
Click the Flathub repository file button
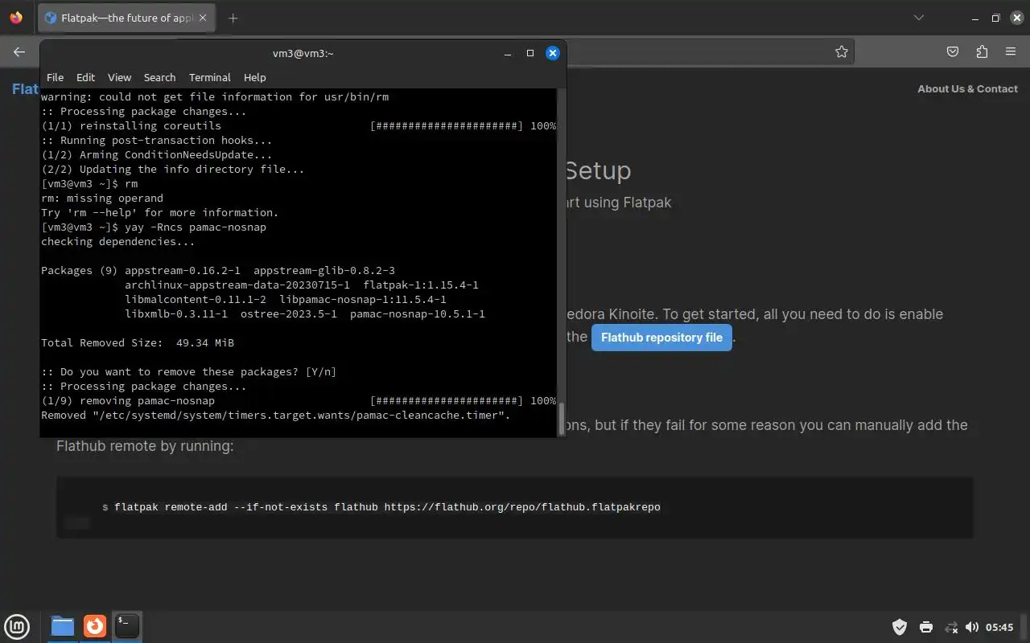[x=661, y=338]
